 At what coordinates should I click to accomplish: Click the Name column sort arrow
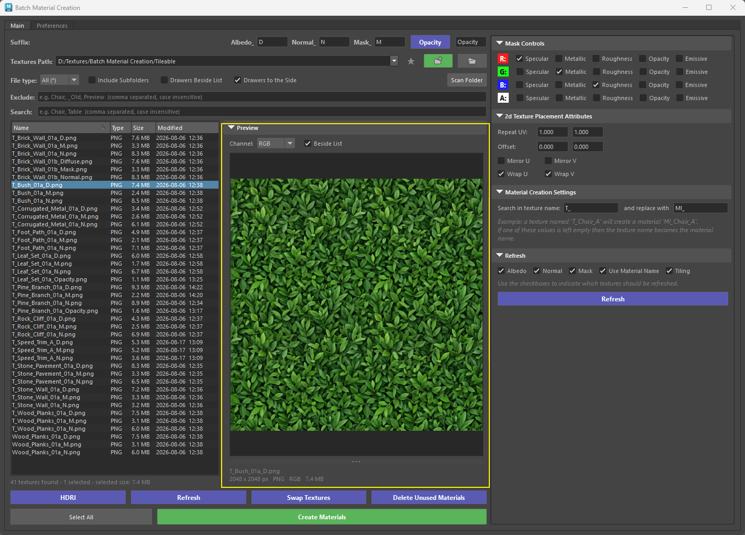[103, 127]
